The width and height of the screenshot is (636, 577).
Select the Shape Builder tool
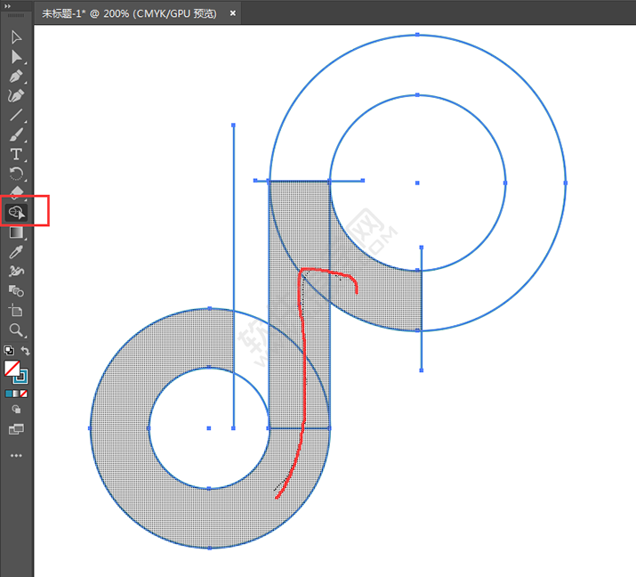[x=16, y=212]
